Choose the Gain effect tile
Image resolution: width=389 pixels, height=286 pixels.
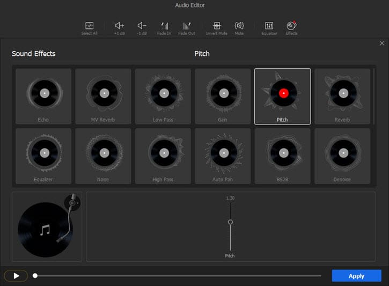click(223, 96)
